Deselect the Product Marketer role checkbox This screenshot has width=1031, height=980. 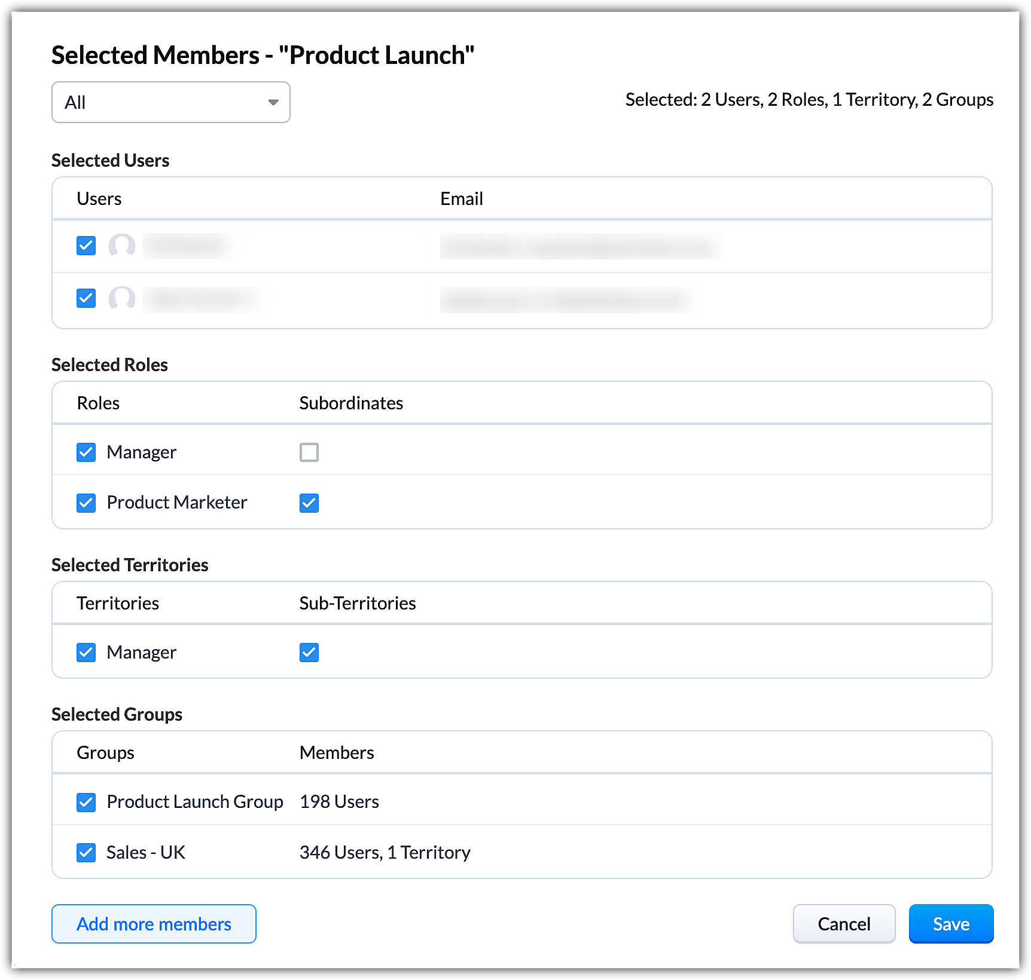pos(86,503)
